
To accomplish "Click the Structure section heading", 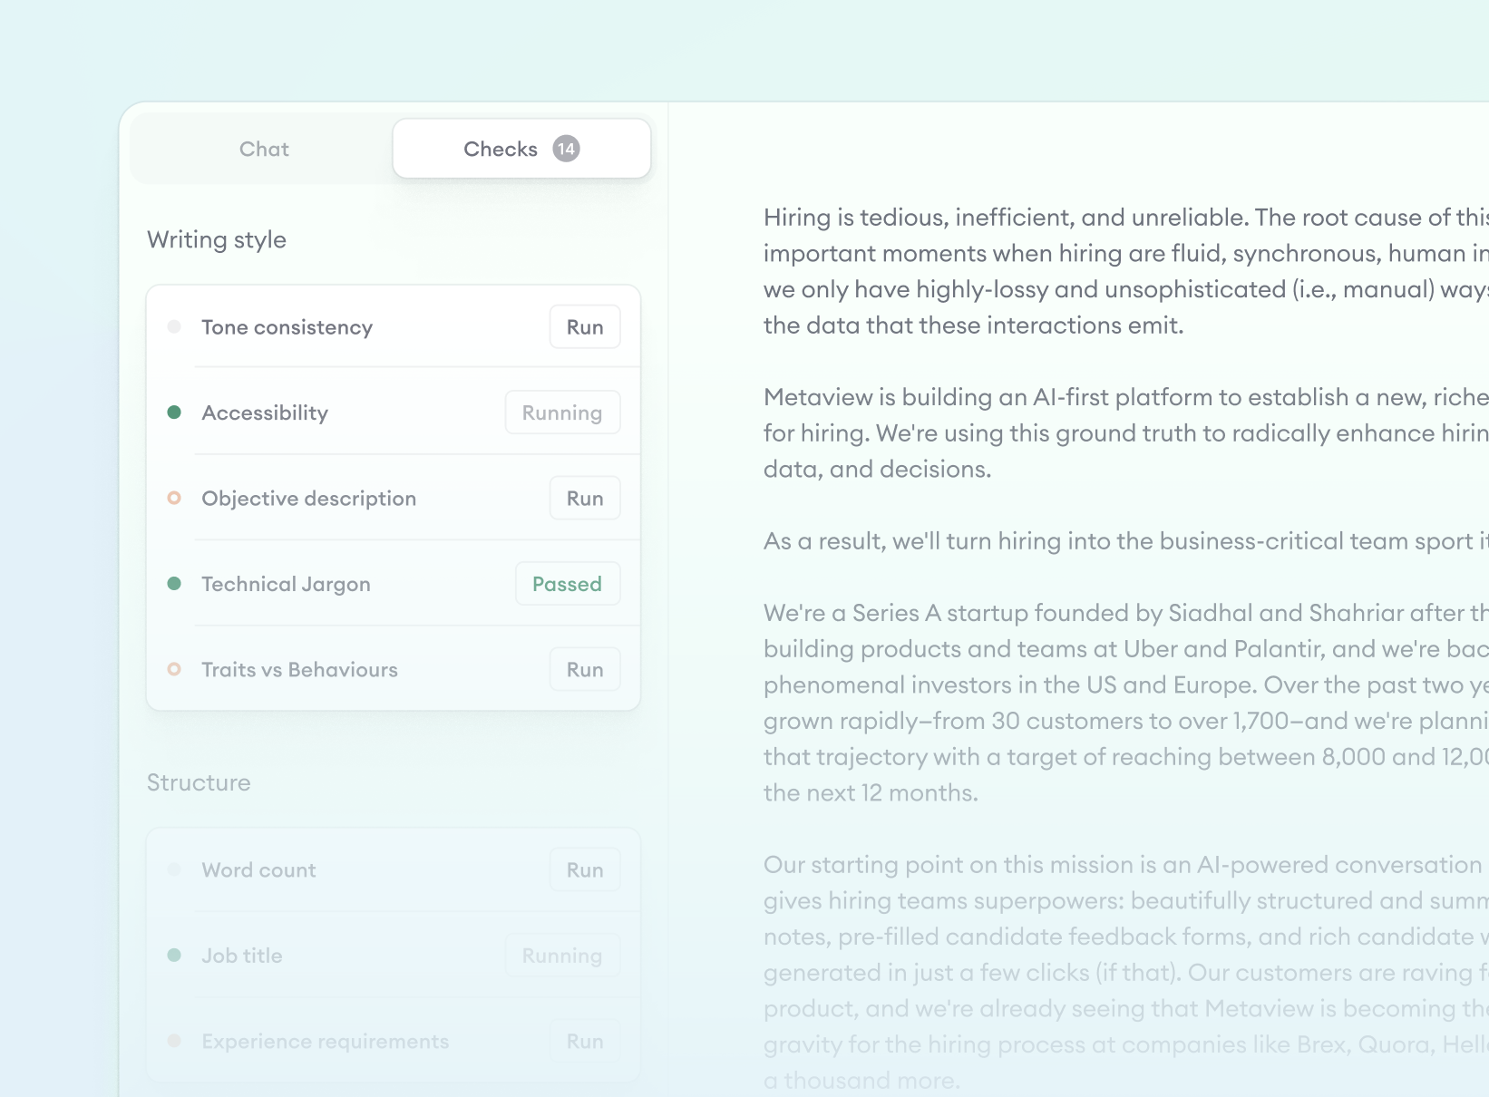I will (199, 782).
